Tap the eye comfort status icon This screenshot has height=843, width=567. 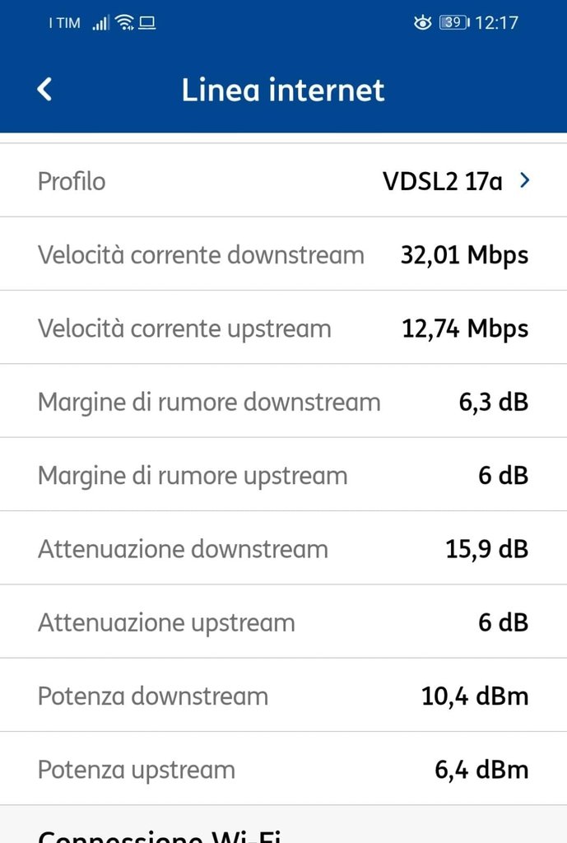click(422, 23)
